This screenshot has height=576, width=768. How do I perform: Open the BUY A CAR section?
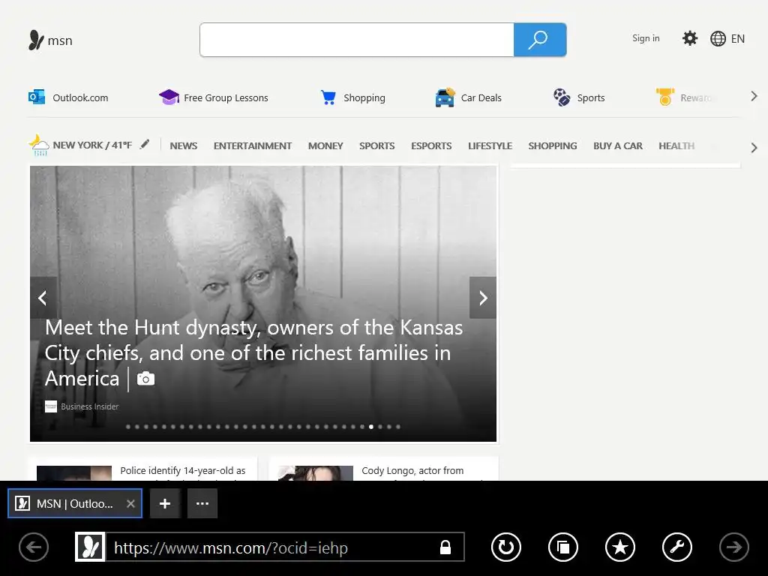(618, 146)
